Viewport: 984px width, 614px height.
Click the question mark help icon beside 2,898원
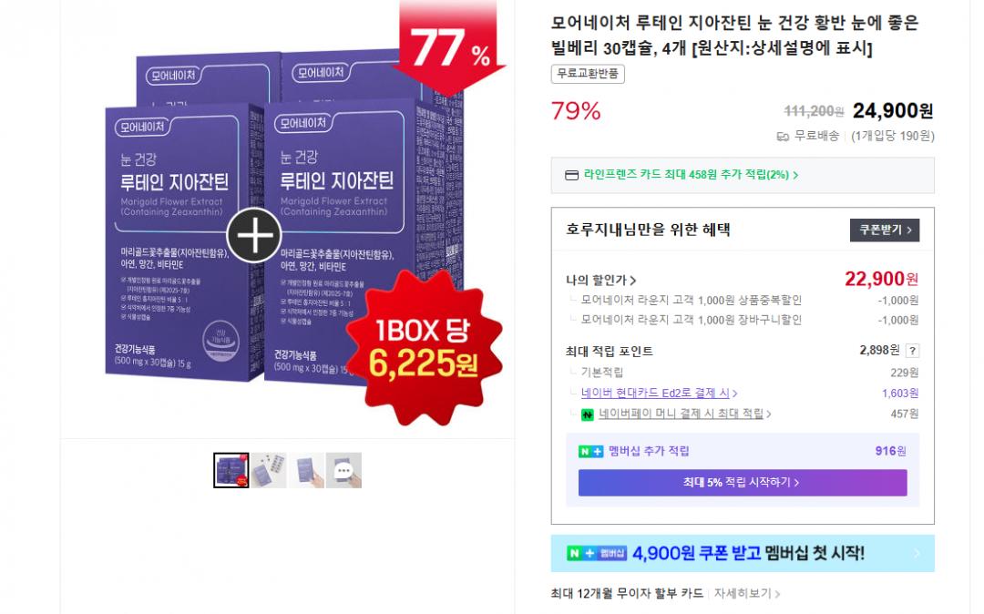[912, 351]
